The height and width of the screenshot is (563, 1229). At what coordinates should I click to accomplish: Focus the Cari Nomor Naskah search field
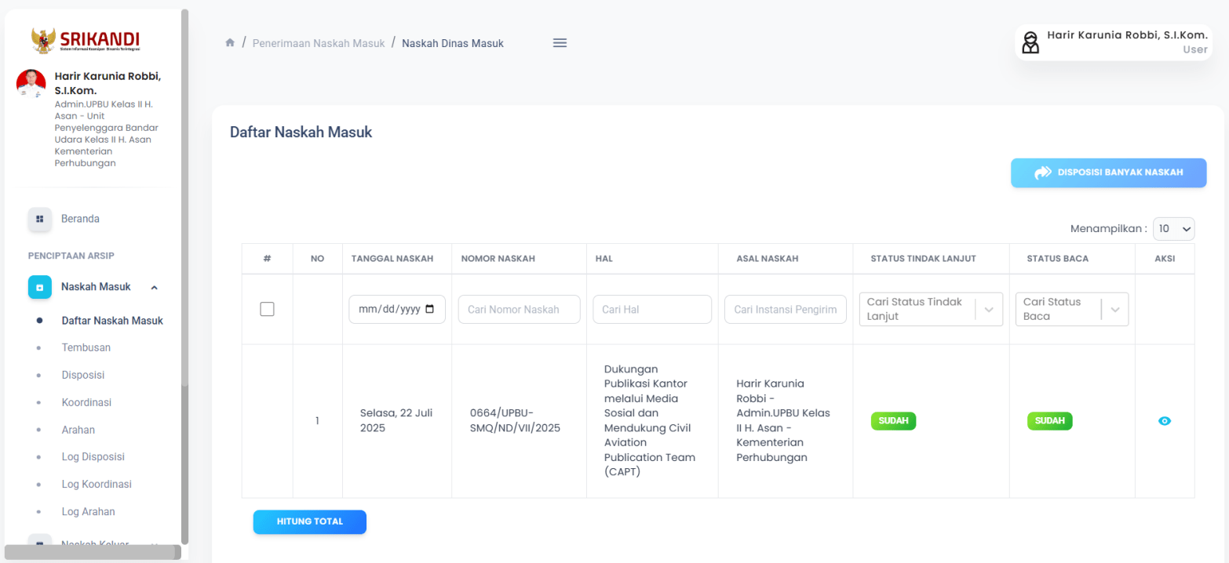click(519, 310)
